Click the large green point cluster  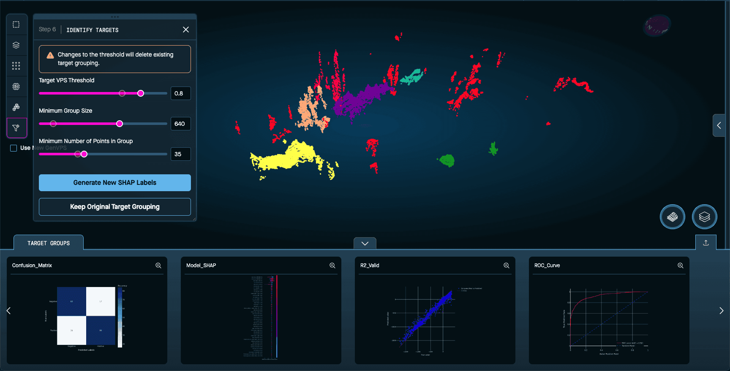tap(447, 160)
